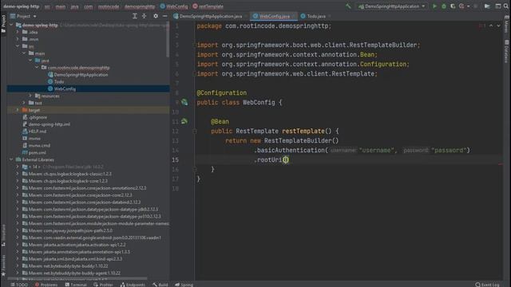Open the dropdown arrow next to the profiler icon
511x287 pixels.
point(469,6)
